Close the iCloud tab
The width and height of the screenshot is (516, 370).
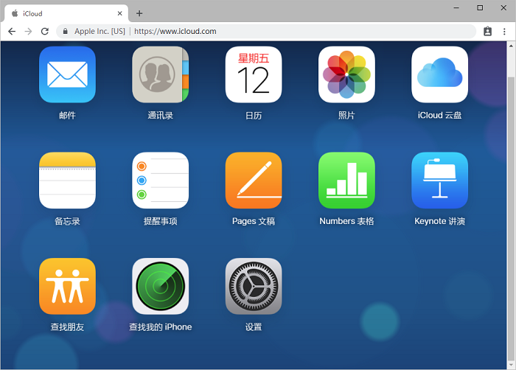click(x=119, y=13)
